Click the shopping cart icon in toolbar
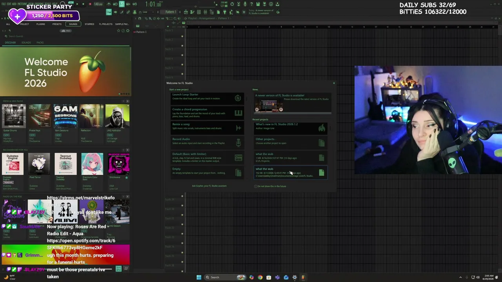Screen dimensions: 502x282 (244, 12)
